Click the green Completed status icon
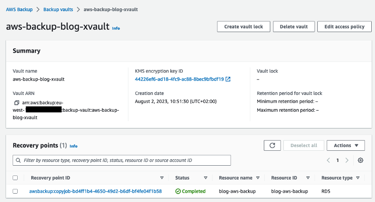The image size is (375, 202). [x=178, y=191]
